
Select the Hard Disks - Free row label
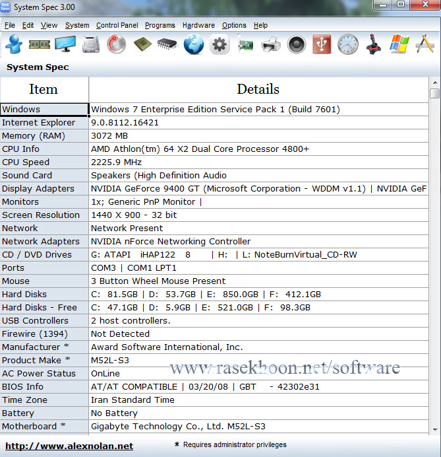coord(44,308)
